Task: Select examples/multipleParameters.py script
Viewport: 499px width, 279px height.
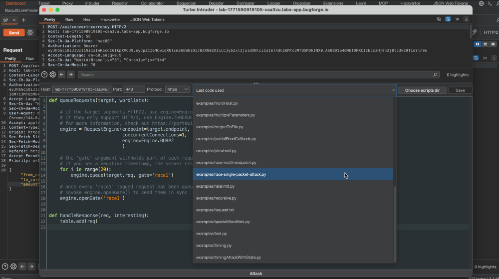Action: click(x=293, y=115)
